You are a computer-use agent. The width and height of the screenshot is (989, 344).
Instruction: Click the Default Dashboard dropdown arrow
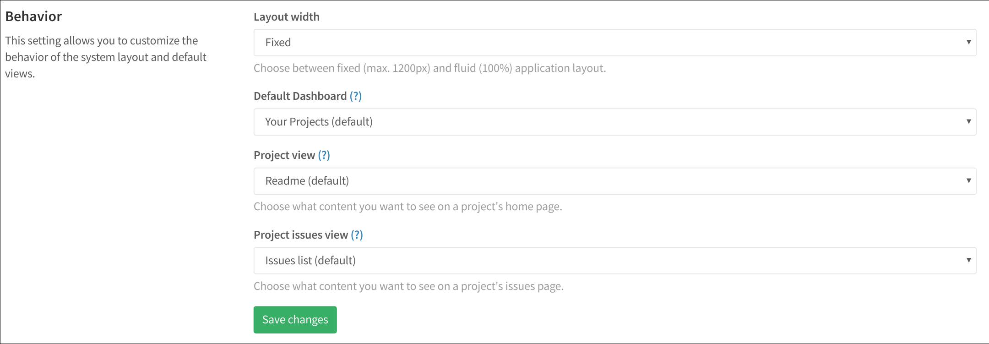968,121
